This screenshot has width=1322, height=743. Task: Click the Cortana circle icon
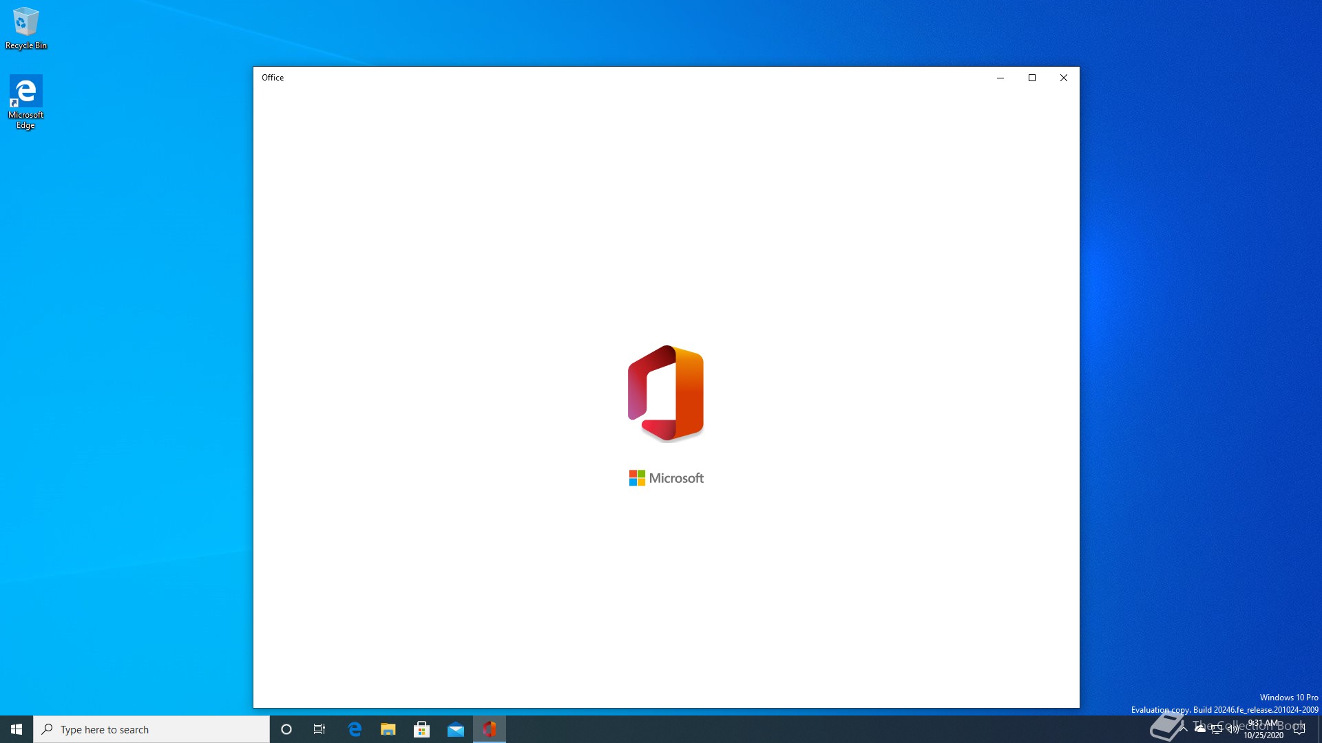tap(286, 729)
